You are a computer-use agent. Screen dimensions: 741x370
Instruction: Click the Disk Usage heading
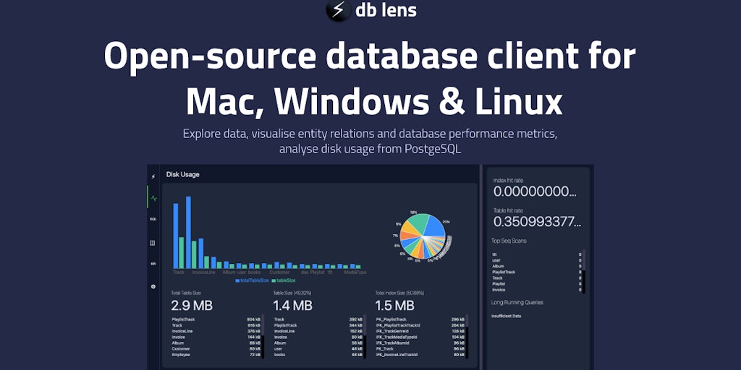pos(182,175)
